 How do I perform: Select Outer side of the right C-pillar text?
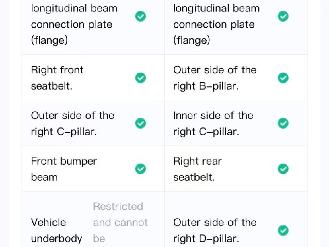(x=73, y=123)
